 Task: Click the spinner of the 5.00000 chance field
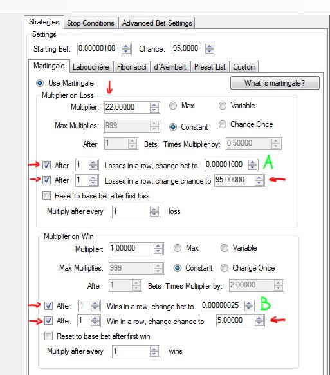coord(259,321)
